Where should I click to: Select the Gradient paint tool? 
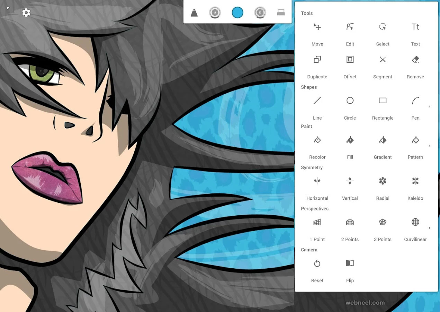(x=383, y=140)
